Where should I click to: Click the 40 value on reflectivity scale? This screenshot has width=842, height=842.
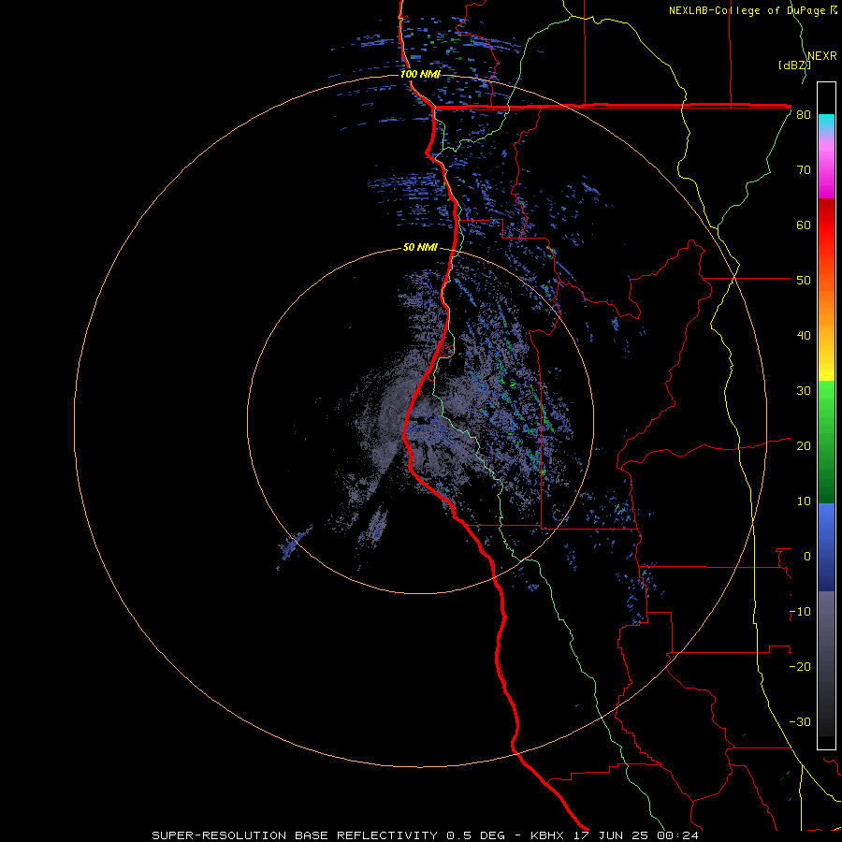804,336
